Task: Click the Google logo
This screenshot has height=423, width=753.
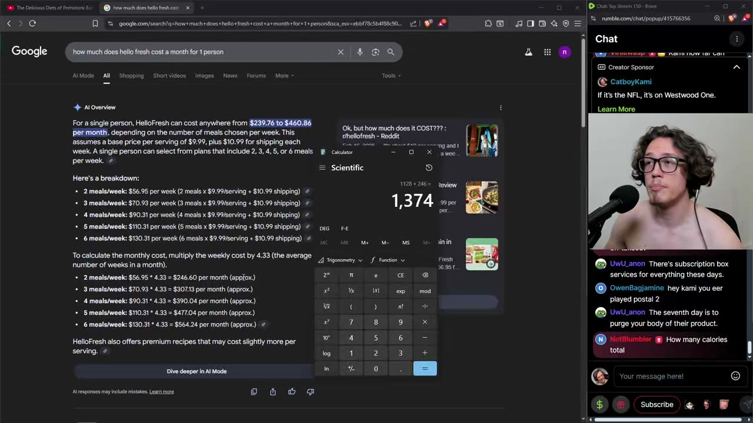Action: [29, 52]
